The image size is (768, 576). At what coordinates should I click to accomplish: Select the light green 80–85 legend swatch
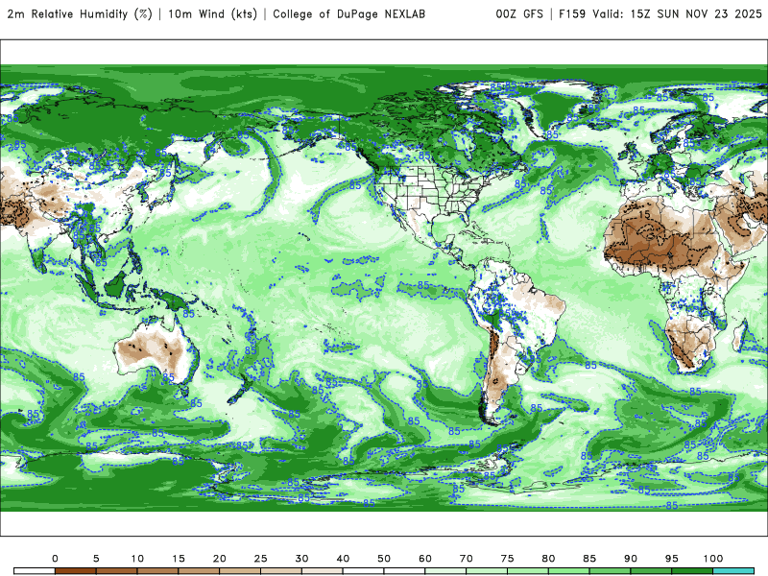click(568, 571)
